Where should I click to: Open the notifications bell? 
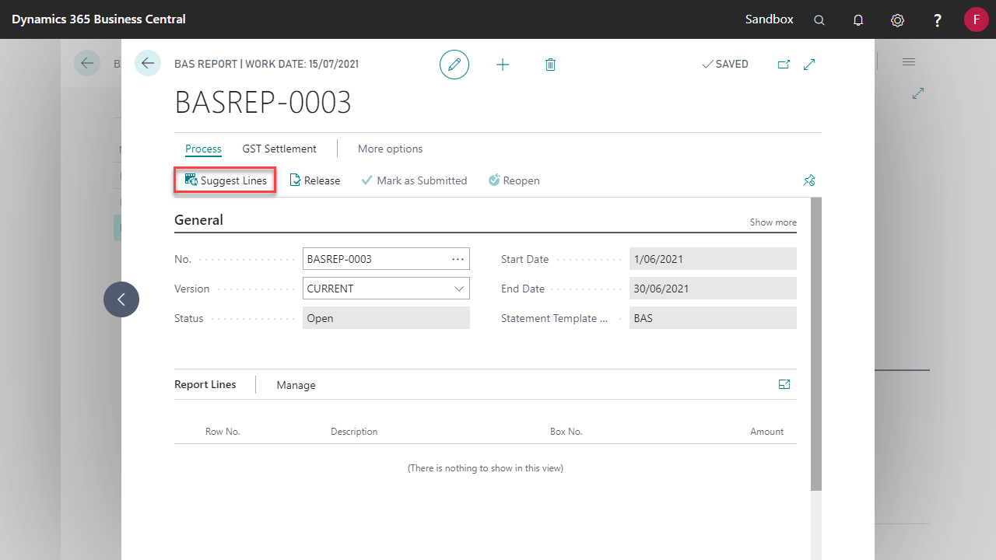click(x=858, y=20)
